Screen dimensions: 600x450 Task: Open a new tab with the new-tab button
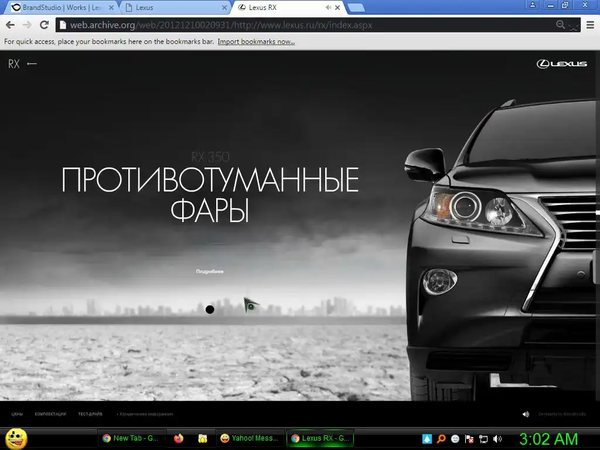coord(356,8)
